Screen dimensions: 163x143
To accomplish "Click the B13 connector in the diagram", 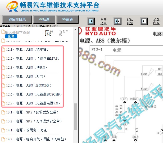I will point(135,137).
